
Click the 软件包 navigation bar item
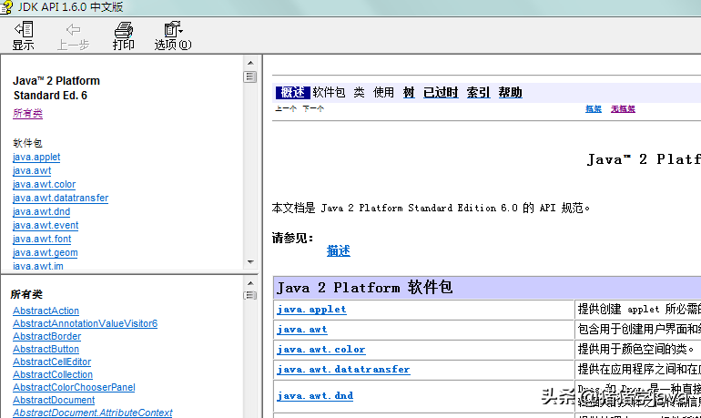(329, 93)
